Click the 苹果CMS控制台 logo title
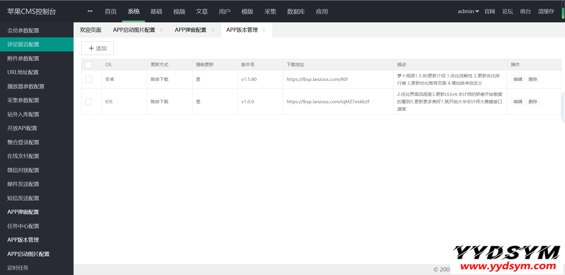565x275 pixels. (x=31, y=11)
